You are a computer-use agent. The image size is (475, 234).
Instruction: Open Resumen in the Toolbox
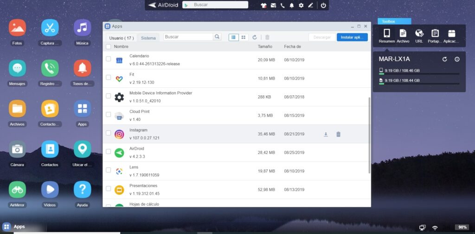pos(386,36)
